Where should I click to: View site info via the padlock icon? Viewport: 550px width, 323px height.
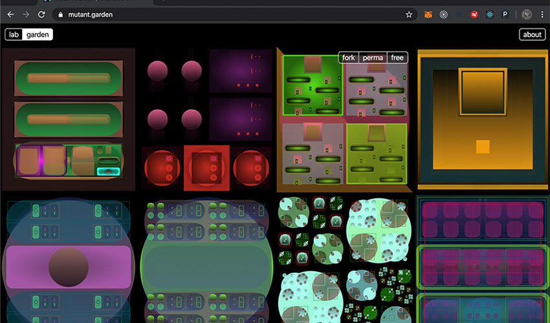(x=60, y=14)
